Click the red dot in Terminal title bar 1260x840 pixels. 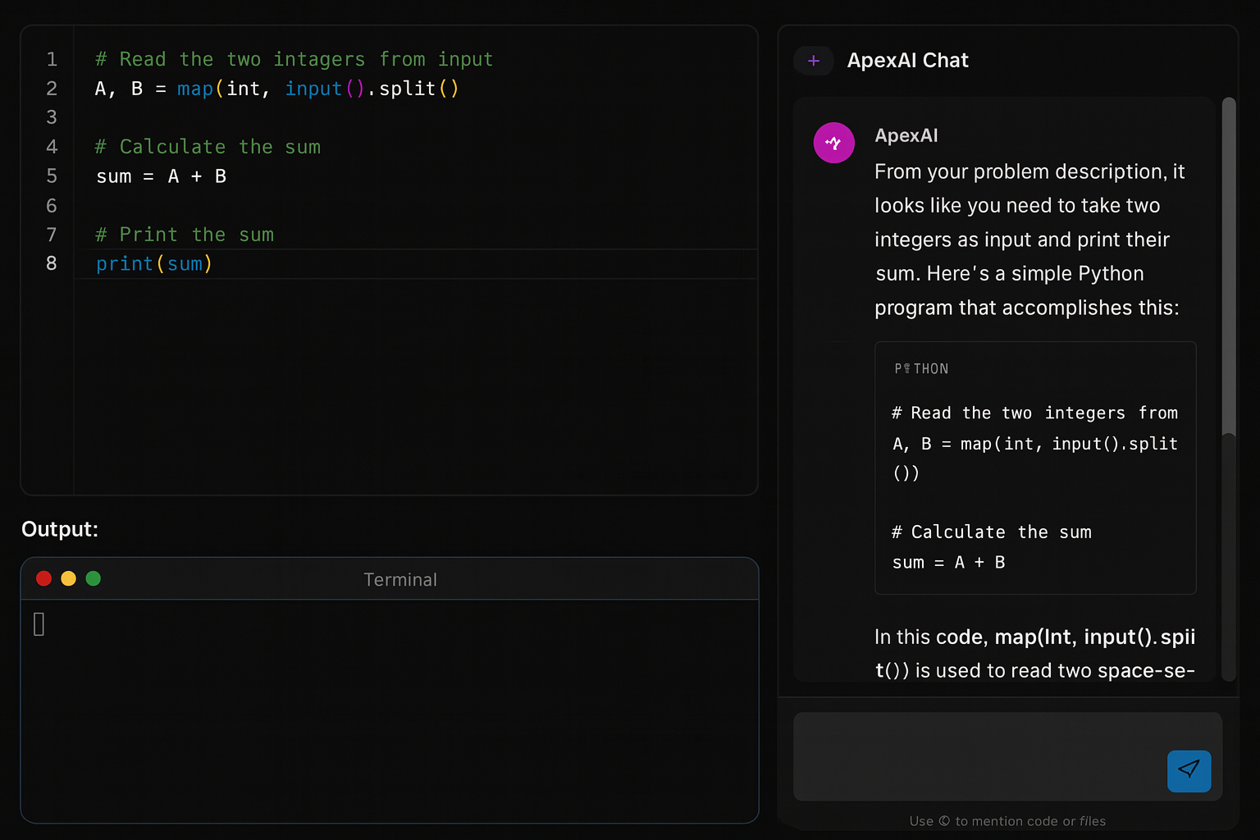pos(44,578)
